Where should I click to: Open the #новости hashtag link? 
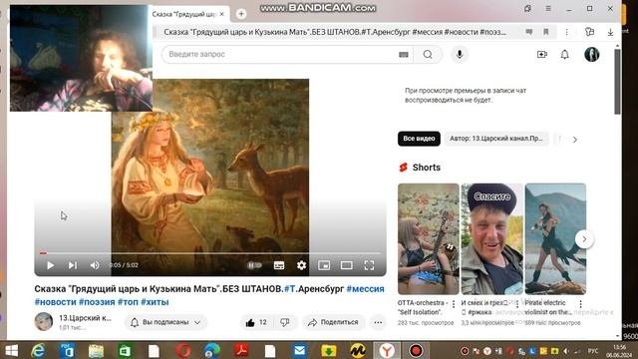coord(55,302)
